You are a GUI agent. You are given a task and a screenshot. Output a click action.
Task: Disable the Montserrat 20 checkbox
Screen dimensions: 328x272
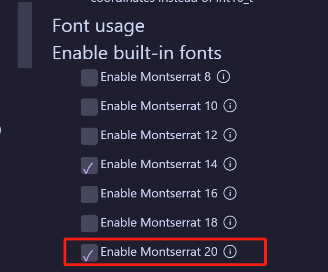coord(89,253)
